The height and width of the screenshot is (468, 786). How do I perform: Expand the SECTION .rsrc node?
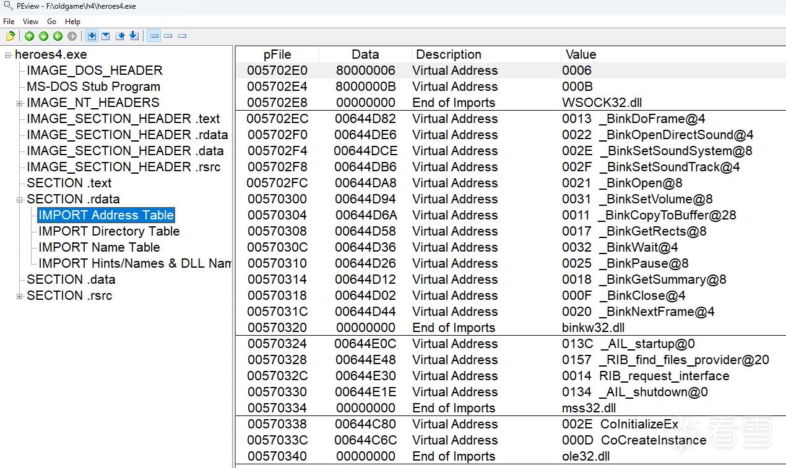coord(20,296)
